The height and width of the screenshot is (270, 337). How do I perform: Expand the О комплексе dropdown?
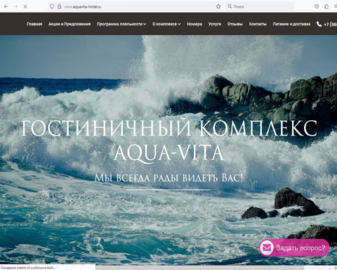pyautogui.click(x=166, y=24)
